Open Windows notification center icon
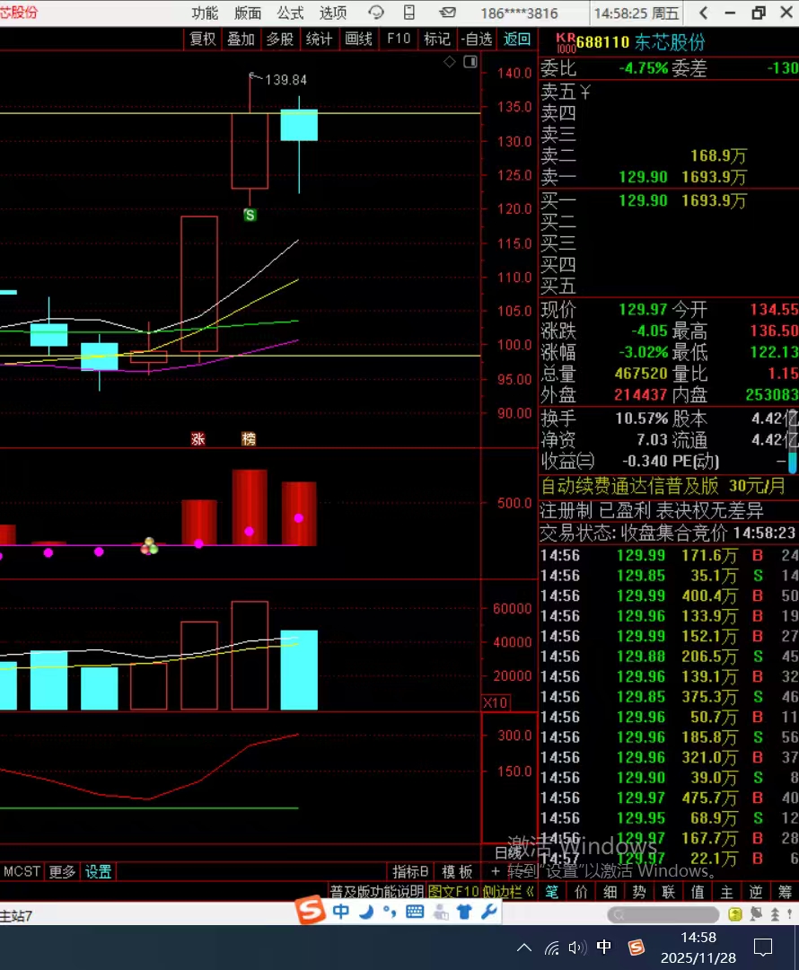Screen dimensions: 799x970 [762, 948]
